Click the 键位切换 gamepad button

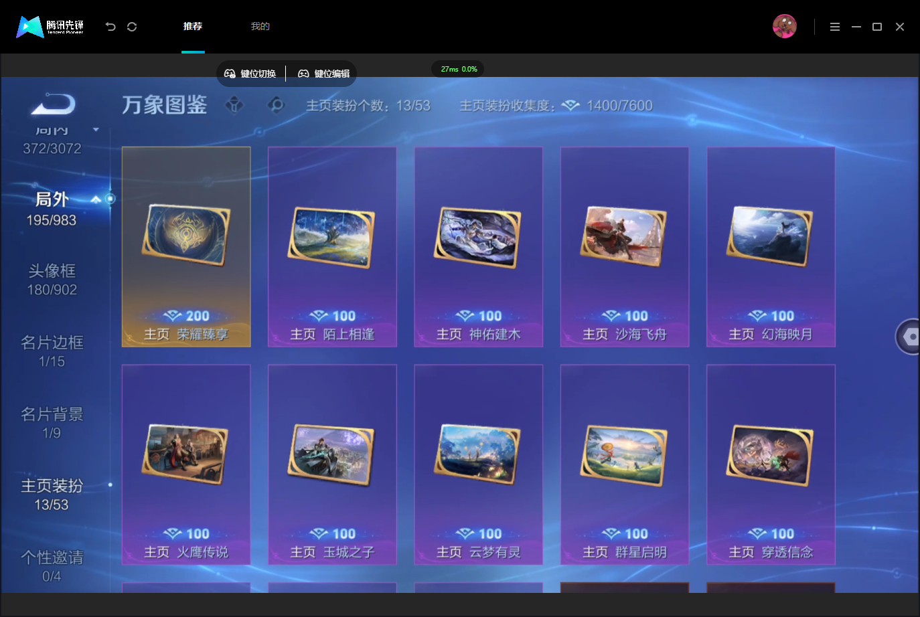(250, 74)
